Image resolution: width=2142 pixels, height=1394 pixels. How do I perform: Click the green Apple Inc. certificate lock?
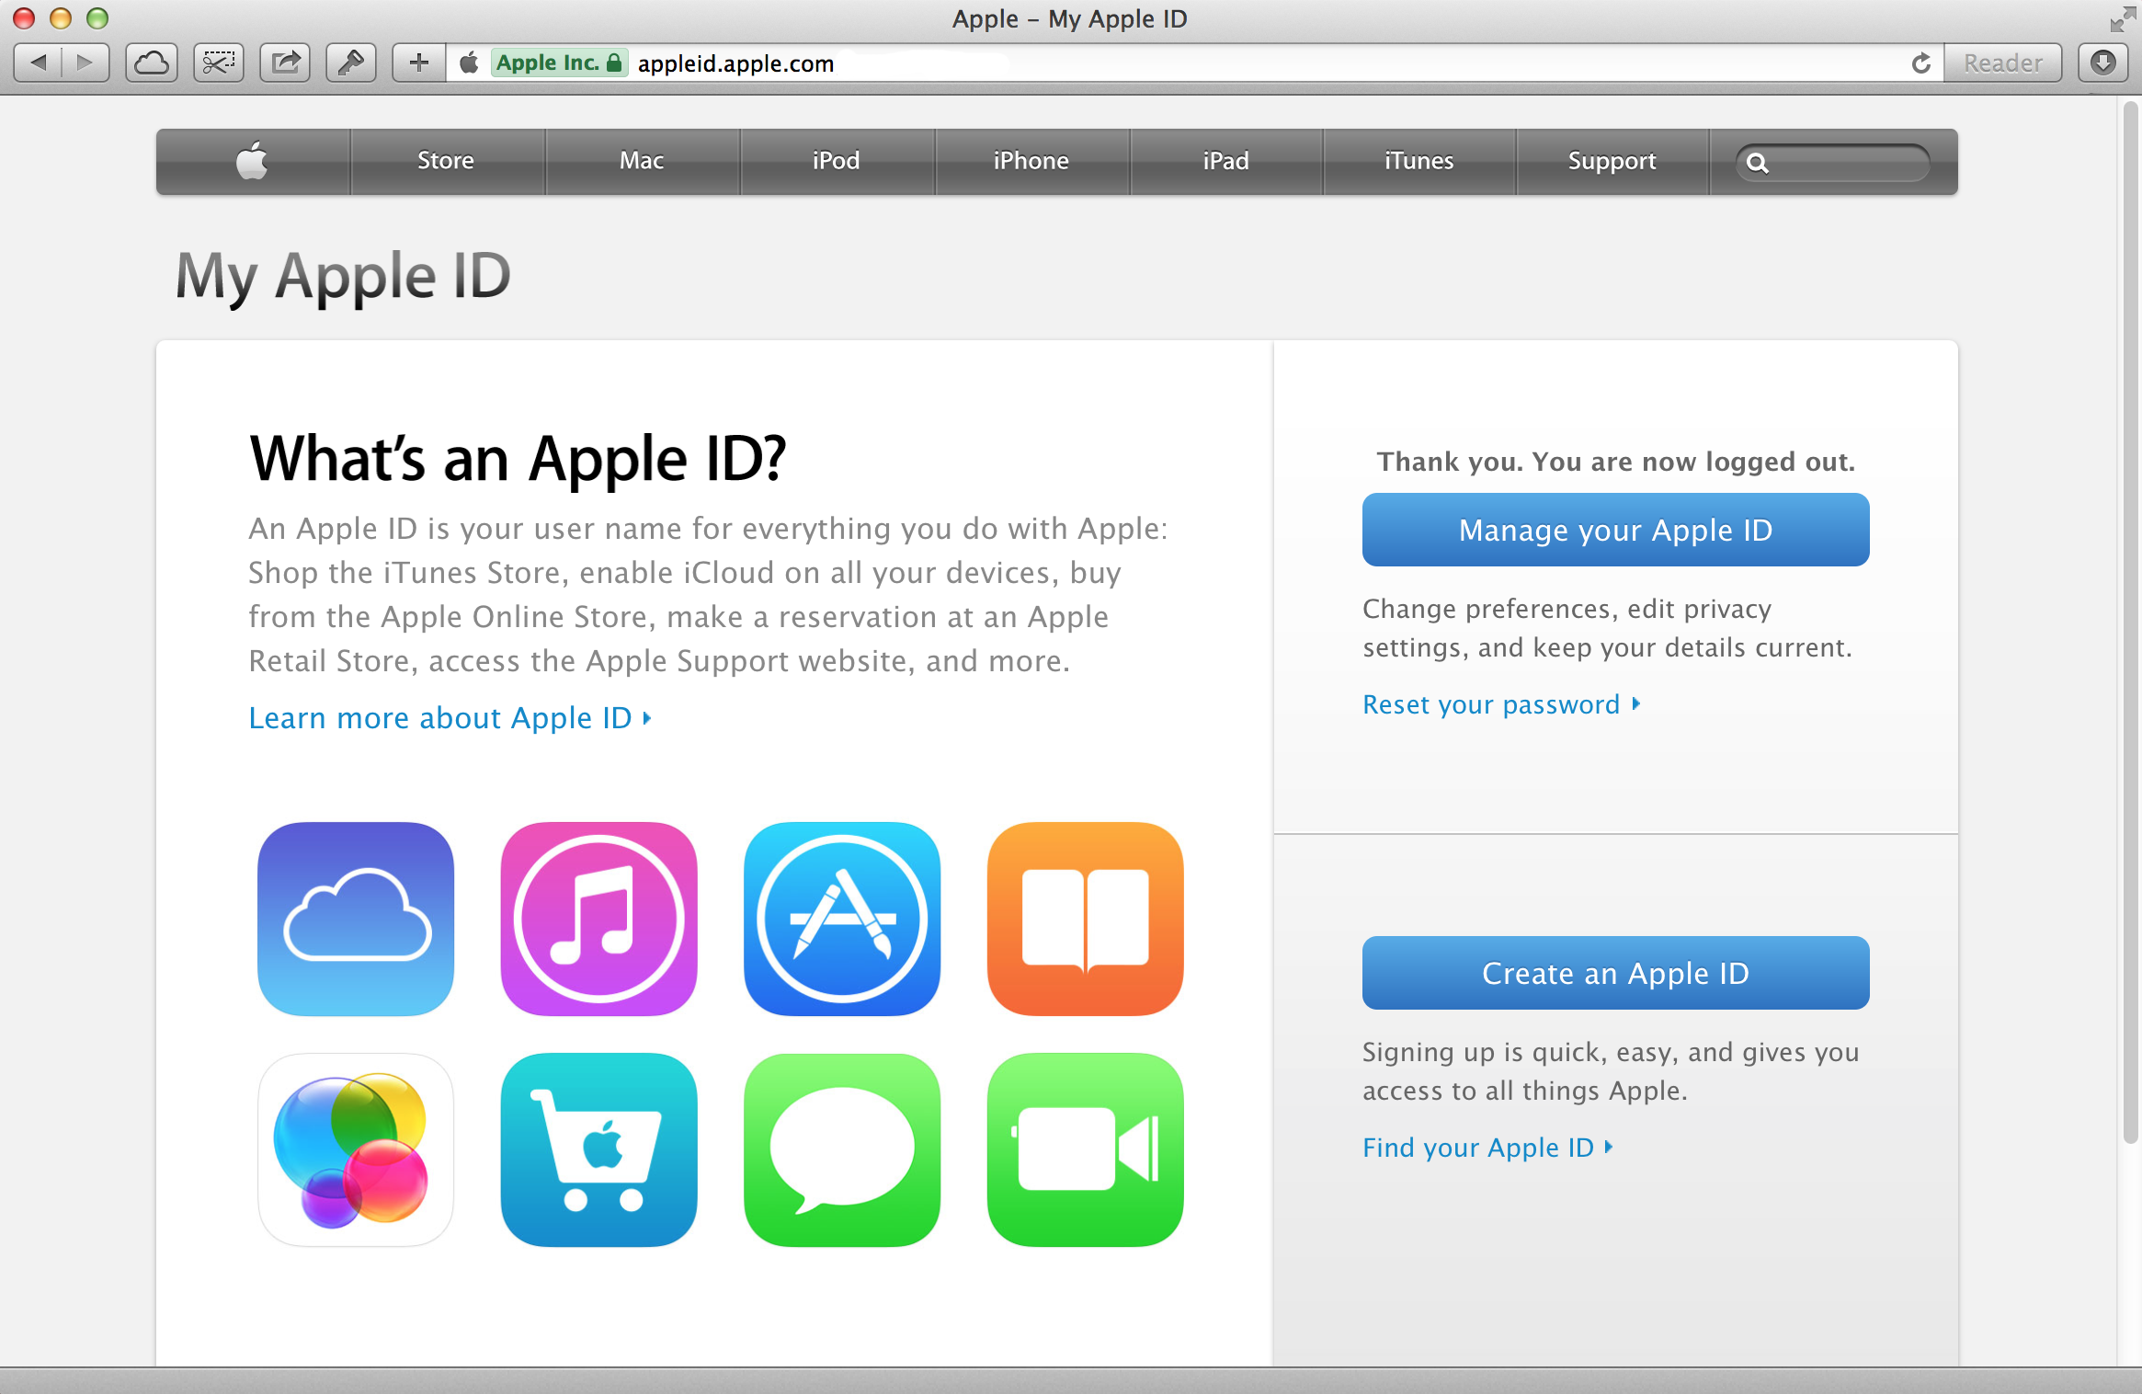560,63
